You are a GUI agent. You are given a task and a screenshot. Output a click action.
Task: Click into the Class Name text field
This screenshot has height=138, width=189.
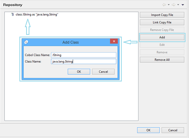(x=83, y=62)
